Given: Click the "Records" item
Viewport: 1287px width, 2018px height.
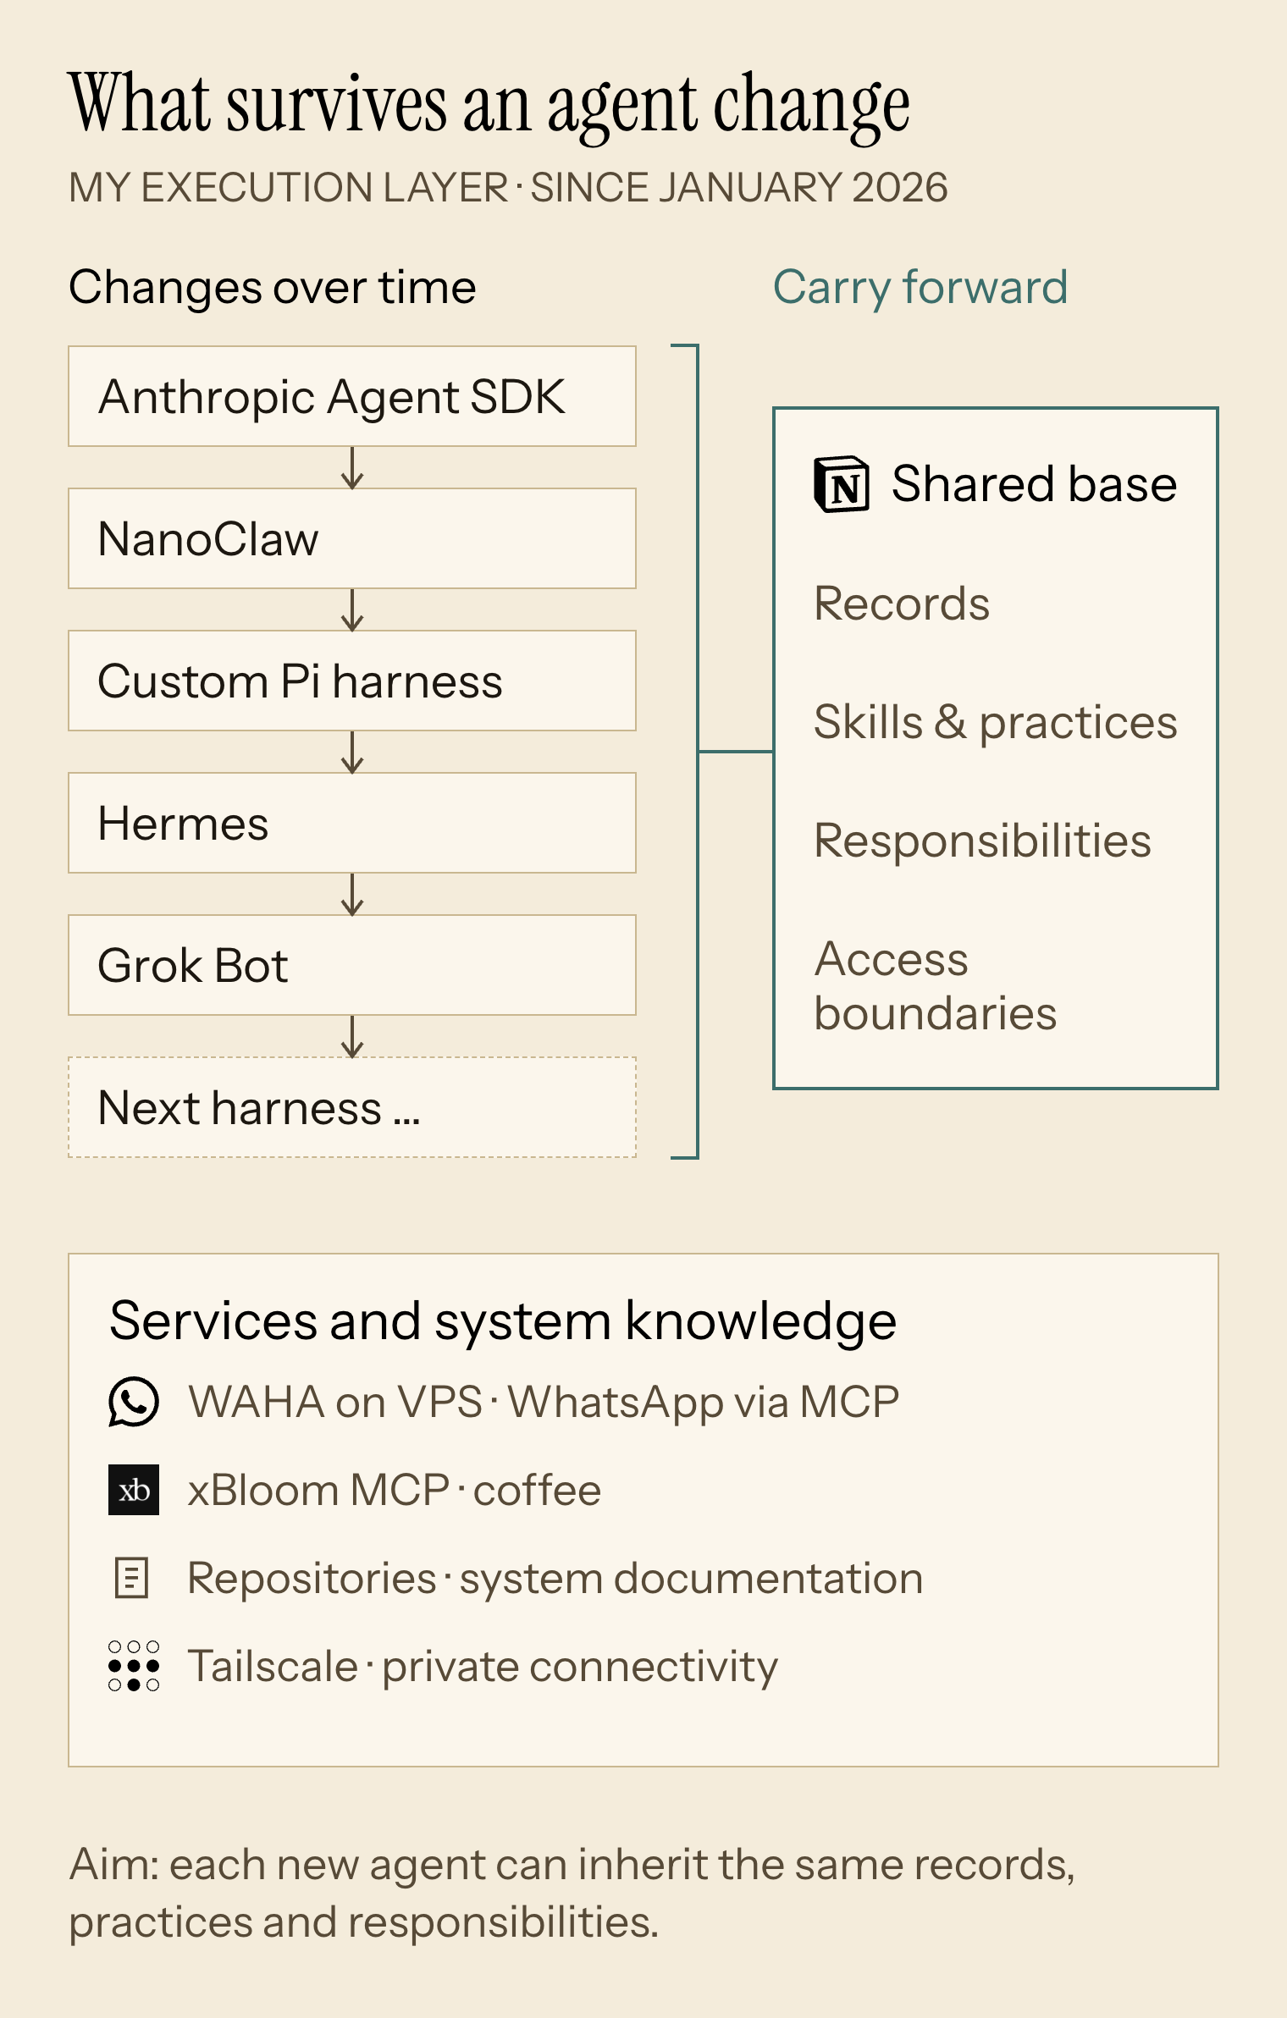Looking at the screenshot, I should tap(902, 604).
